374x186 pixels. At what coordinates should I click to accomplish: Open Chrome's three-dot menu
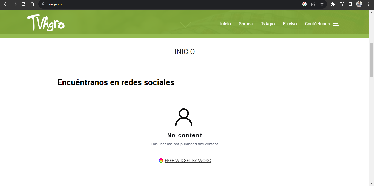(x=368, y=4)
